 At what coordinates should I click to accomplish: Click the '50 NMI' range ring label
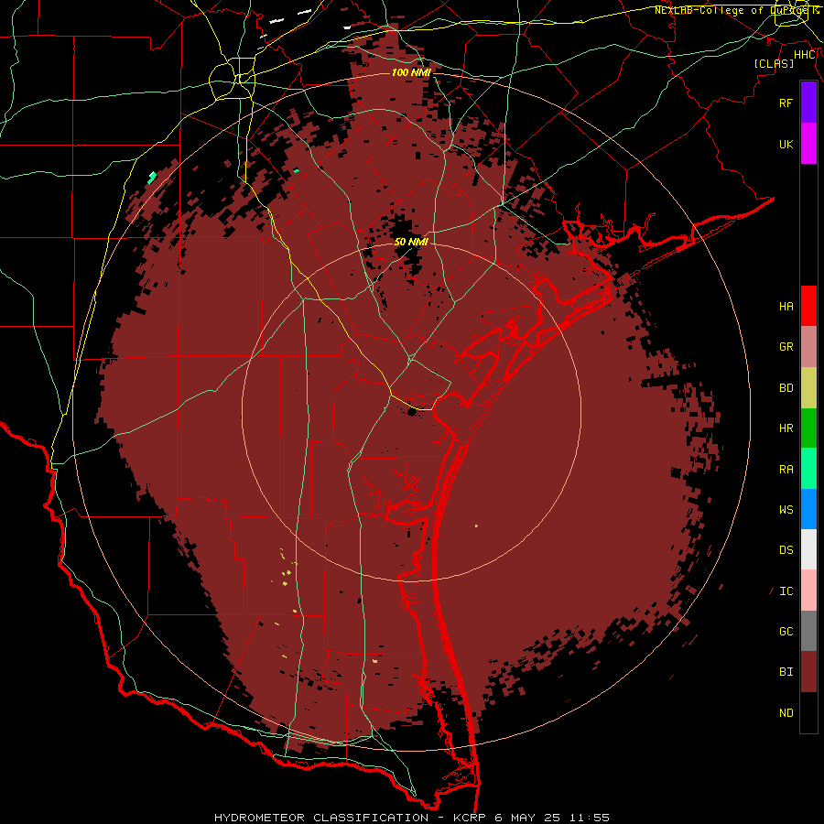(x=411, y=242)
